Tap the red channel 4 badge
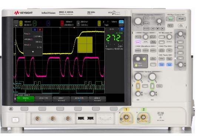Viewport: 199px width, 140px height. point(62,23)
